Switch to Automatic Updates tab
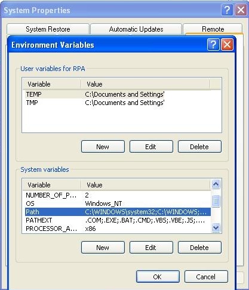249x290 pixels. 136,29
